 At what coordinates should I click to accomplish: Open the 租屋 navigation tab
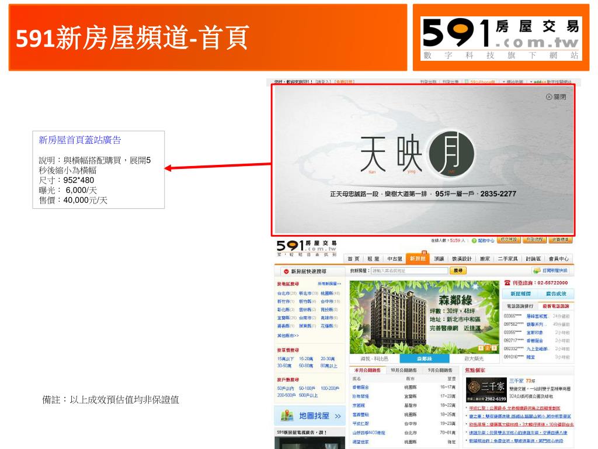[x=373, y=258]
